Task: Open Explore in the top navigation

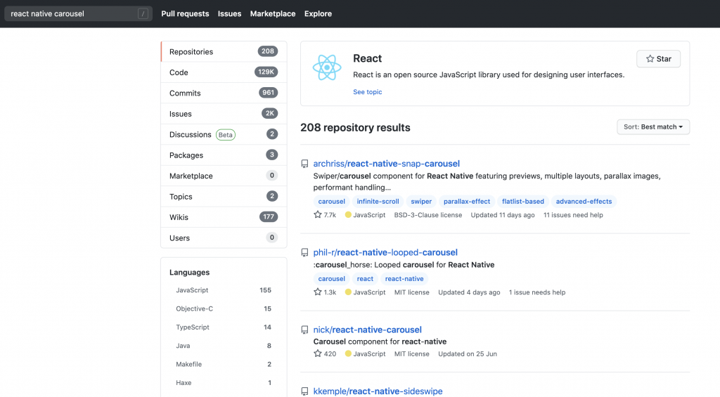Action: coord(318,14)
